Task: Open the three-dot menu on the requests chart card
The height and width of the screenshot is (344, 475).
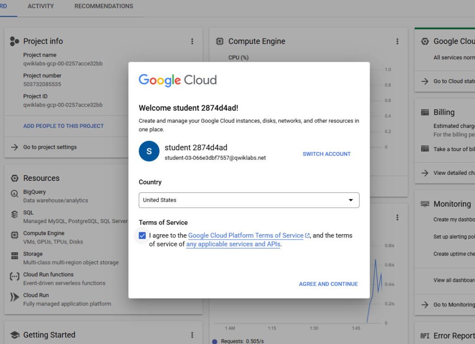Action: (x=397, y=217)
